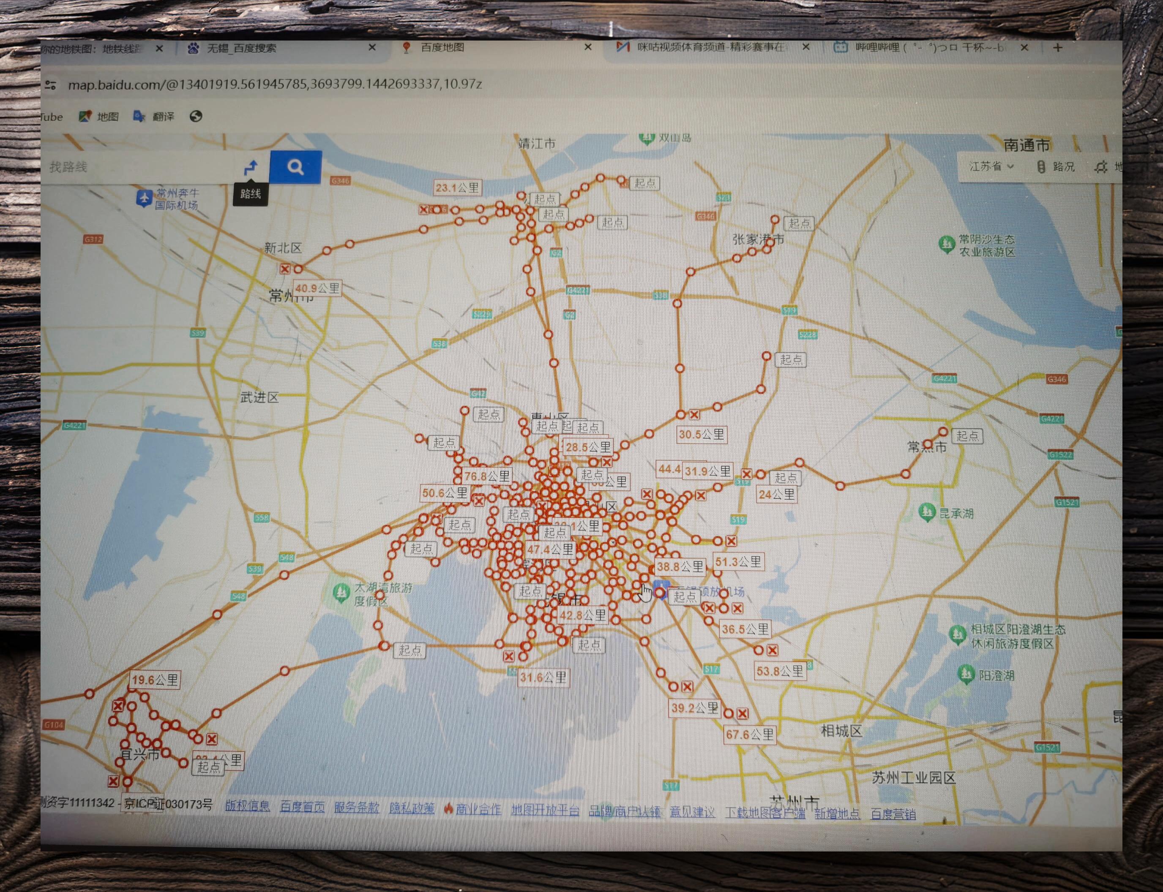The height and width of the screenshot is (892, 1163).
Task: Click the 南通市 city label
Action: click(1026, 145)
